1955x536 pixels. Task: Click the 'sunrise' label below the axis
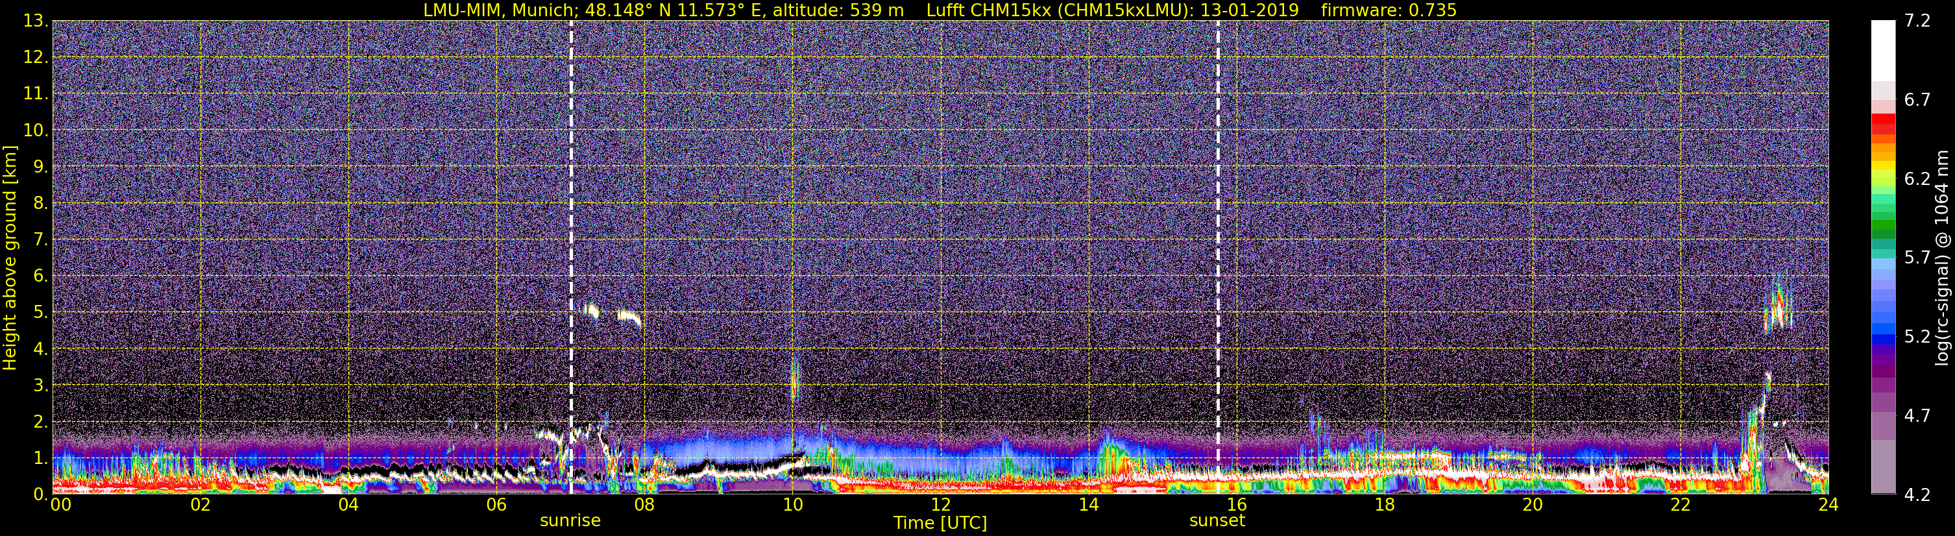pos(570,521)
